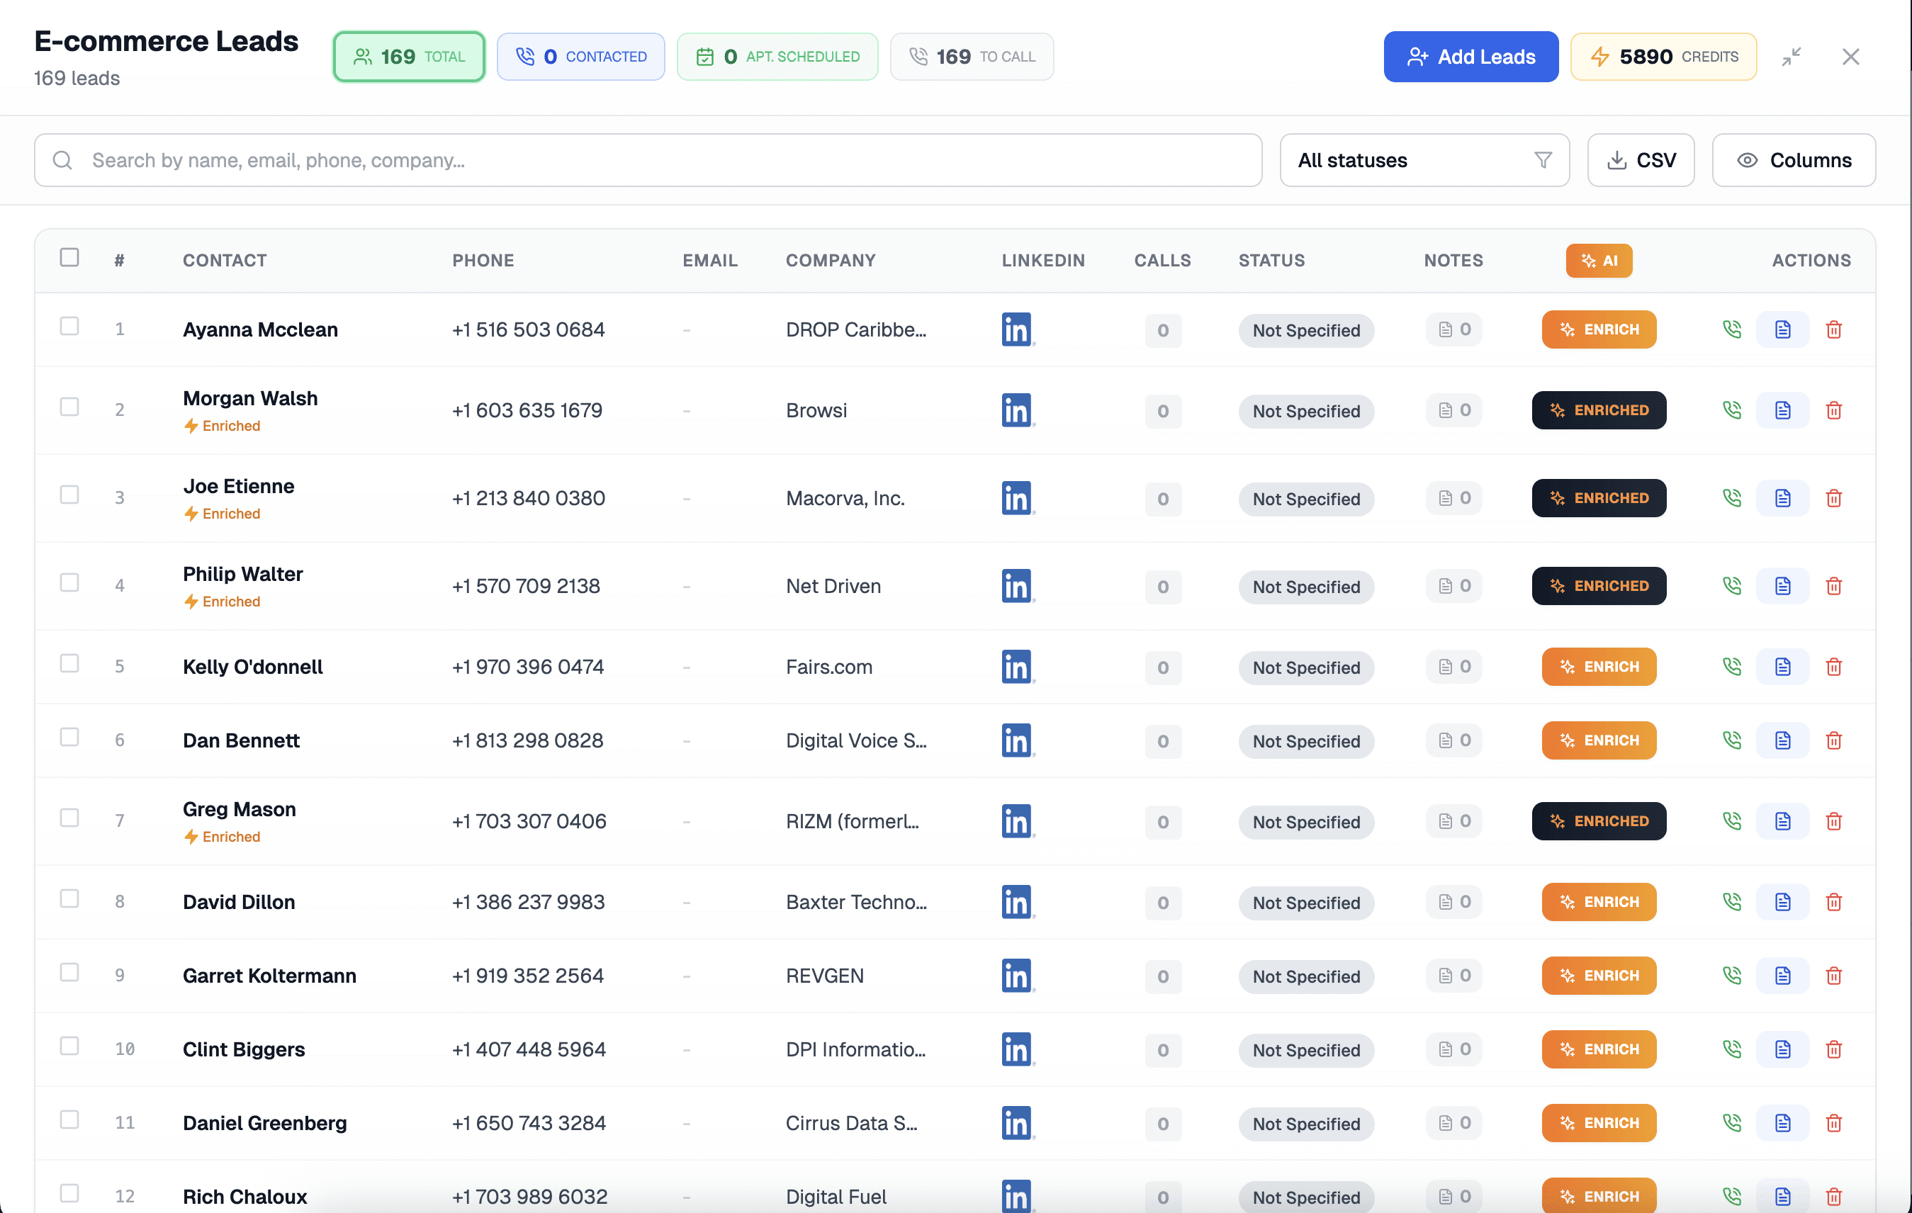Open status selector showing Not Specified for David Dillon
1912x1213 pixels.
coord(1306,903)
